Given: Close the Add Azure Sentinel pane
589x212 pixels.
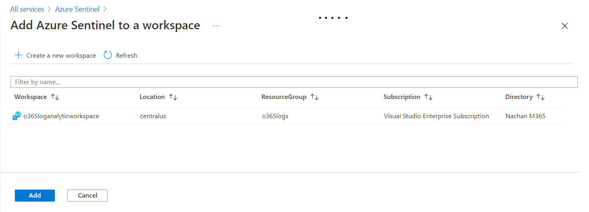Looking at the screenshot, I should tap(565, 26).
